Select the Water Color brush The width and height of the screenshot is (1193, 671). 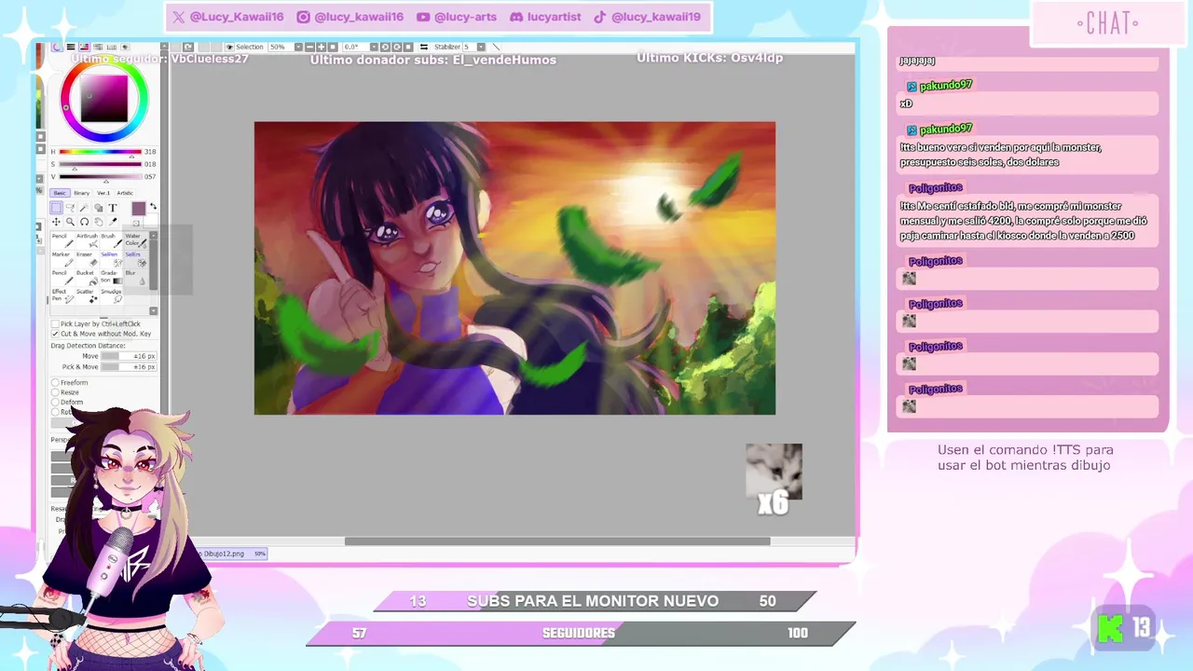click(x=136, y=240)
